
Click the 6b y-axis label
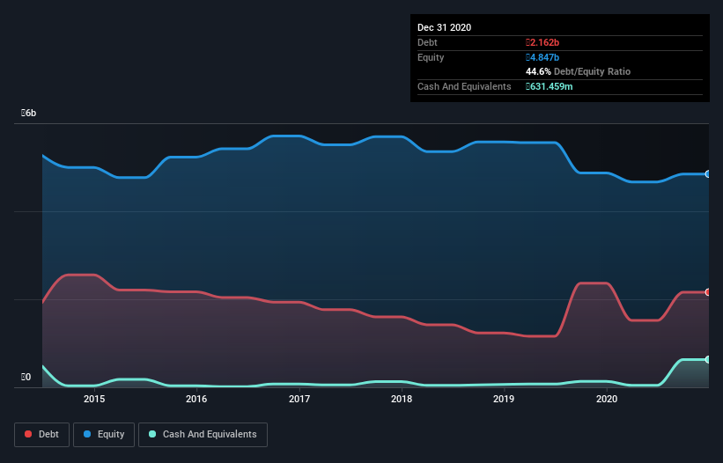point(28,113)
